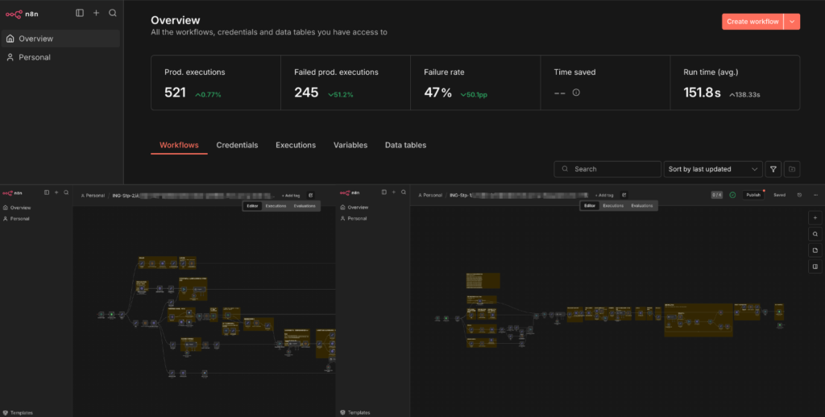Image resolution: width=825 pixels, height=417 pixels.
Task: Open search via top sidebar magnifier icon
Action: tap(113, 13)
